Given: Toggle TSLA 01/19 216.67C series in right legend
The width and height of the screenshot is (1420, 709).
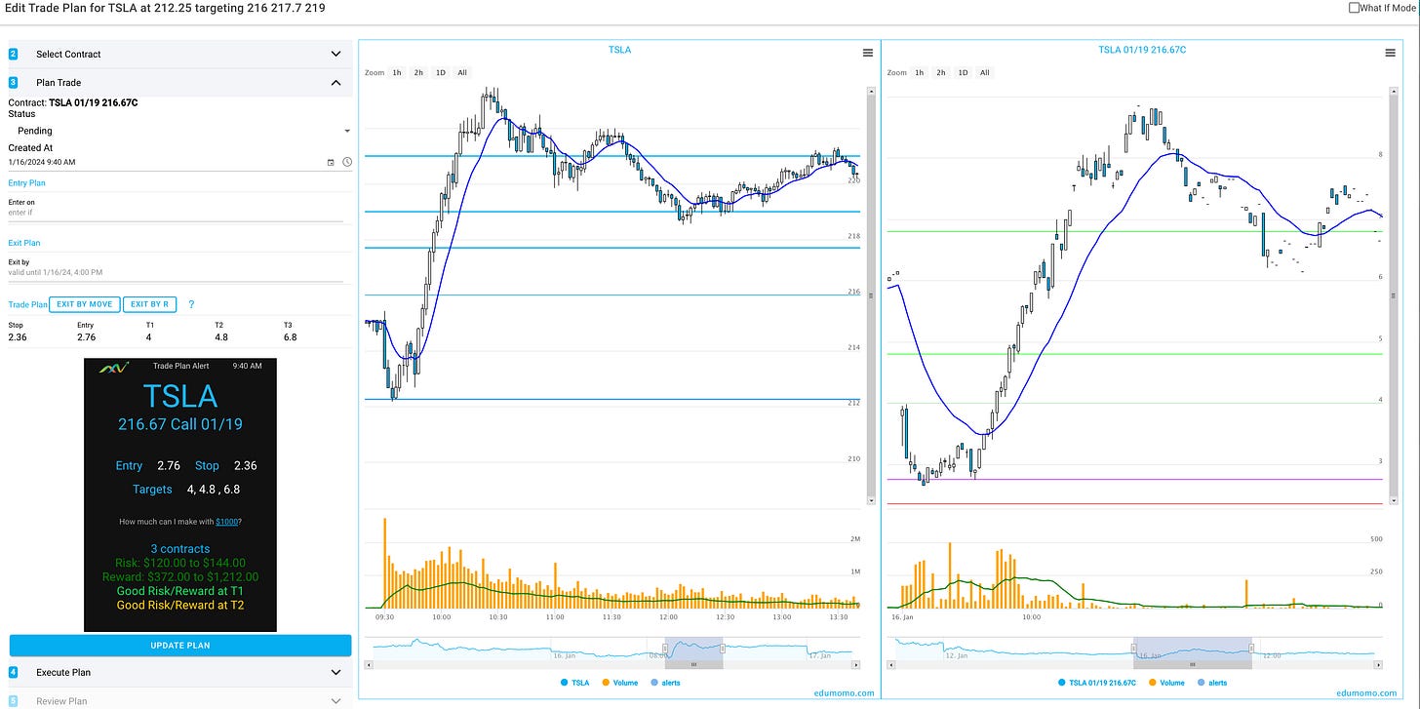Looking at the screenshot, I should pos(1096,683).
